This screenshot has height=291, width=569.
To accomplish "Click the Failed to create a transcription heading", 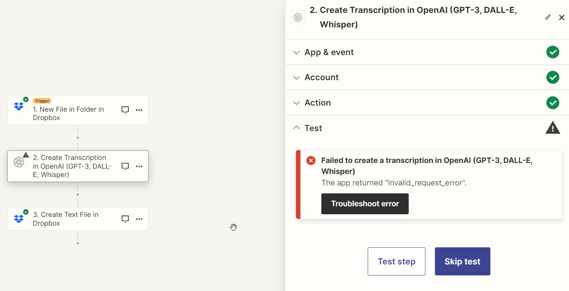I will point(427,166).
